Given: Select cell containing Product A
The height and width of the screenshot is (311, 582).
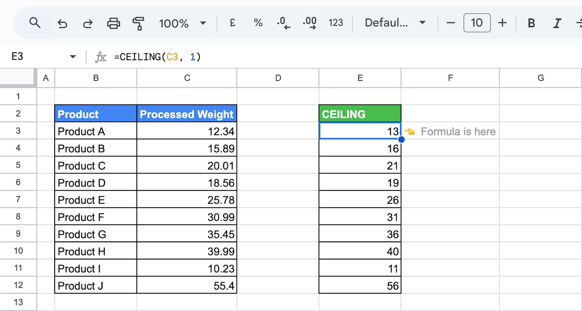Looking at the screenshot, I should point(96,131).
